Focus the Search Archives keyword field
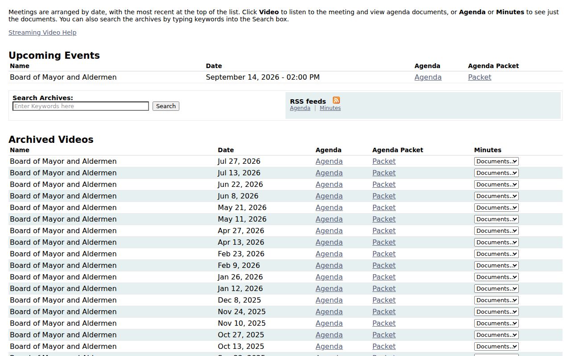Viewport: 571px width, 356px height. click(81, 106)
